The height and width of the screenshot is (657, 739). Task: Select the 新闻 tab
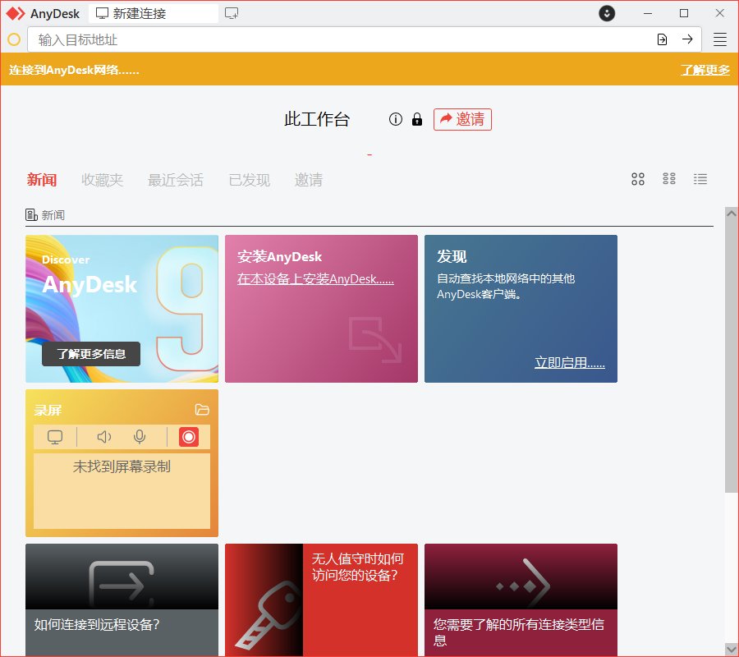(x=42, y=180)
